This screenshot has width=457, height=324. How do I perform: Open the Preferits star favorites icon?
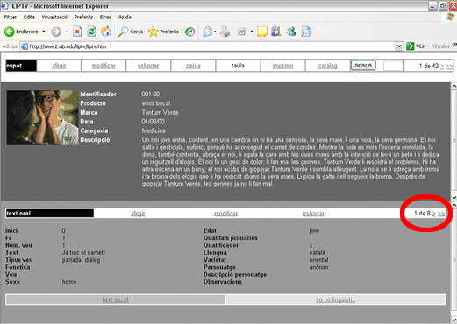[x=153, y=32]
